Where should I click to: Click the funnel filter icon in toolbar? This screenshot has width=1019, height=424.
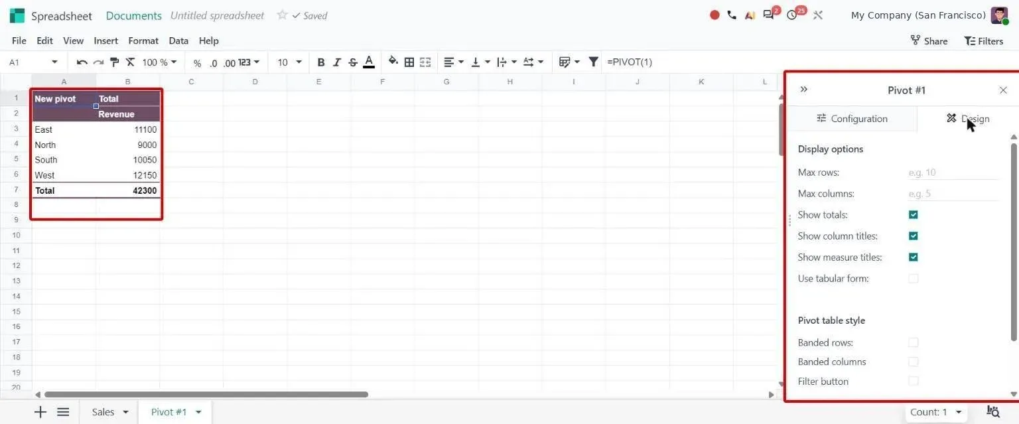coord(594,62)
